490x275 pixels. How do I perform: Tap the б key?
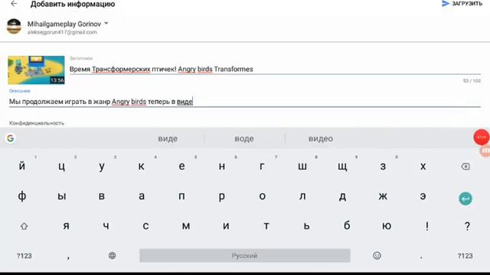click(347, 226)
